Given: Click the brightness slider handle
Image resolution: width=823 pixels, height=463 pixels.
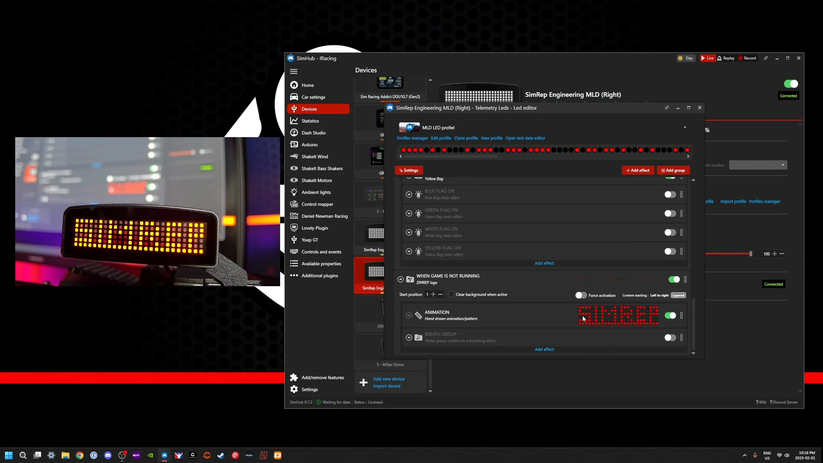Looking at the screenshot, I should coord(751,254).
